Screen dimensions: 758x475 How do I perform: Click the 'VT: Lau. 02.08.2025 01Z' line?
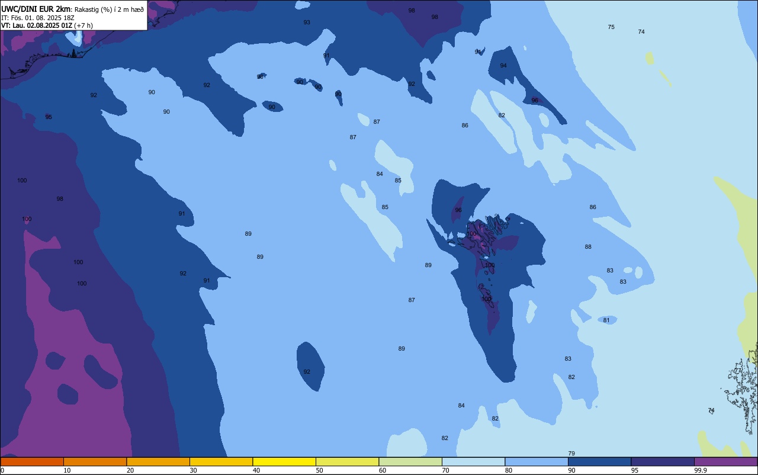37,25
